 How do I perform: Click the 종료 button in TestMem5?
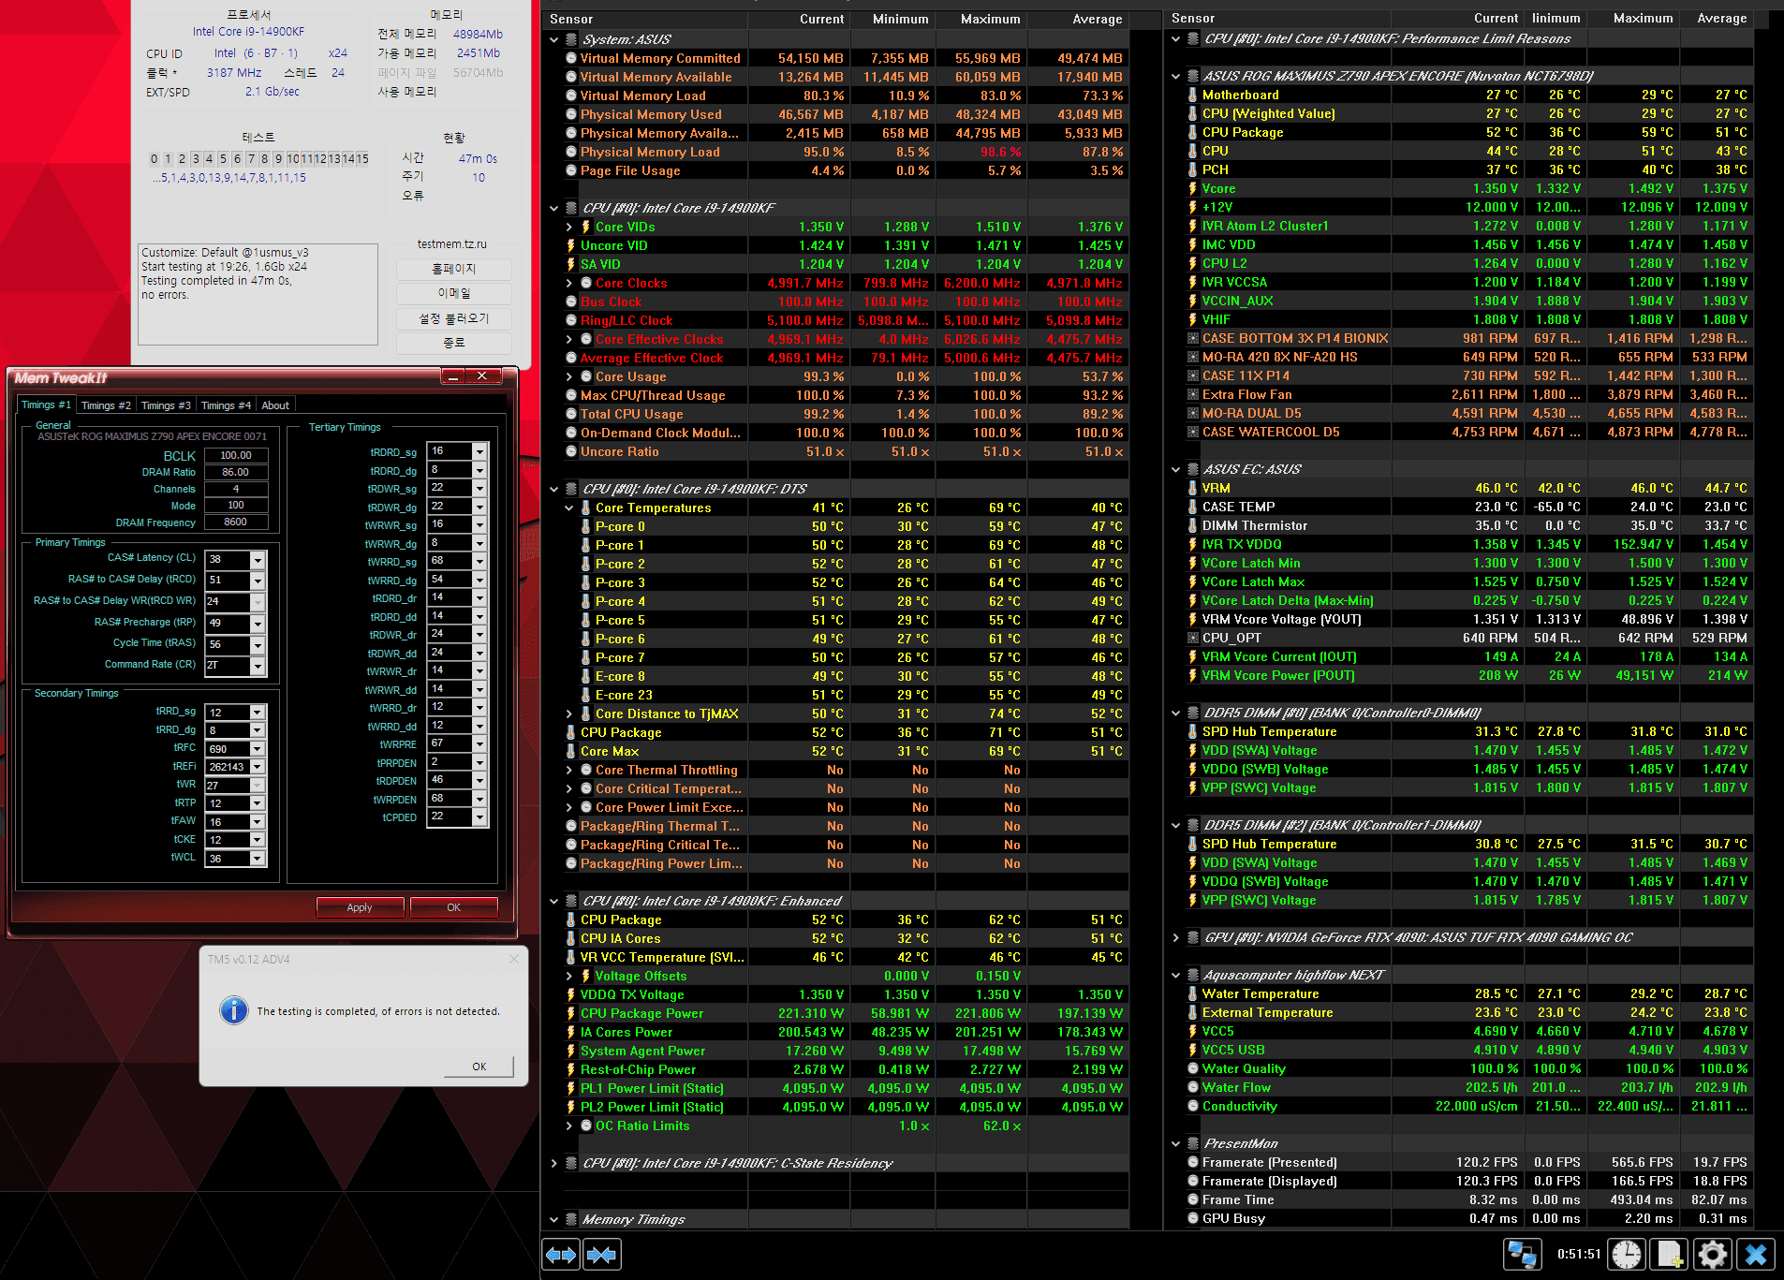453,343
